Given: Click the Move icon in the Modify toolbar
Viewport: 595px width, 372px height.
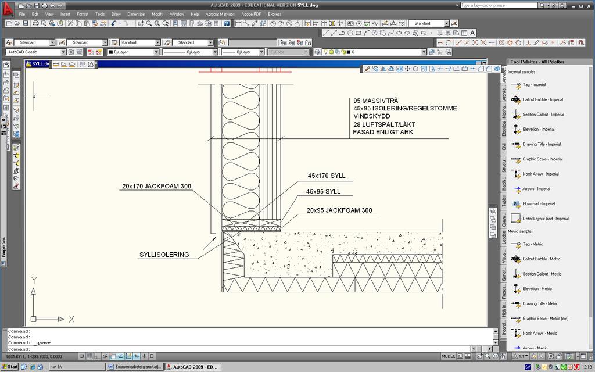Looking at the screenshot, I should click(x=407, y=69).
